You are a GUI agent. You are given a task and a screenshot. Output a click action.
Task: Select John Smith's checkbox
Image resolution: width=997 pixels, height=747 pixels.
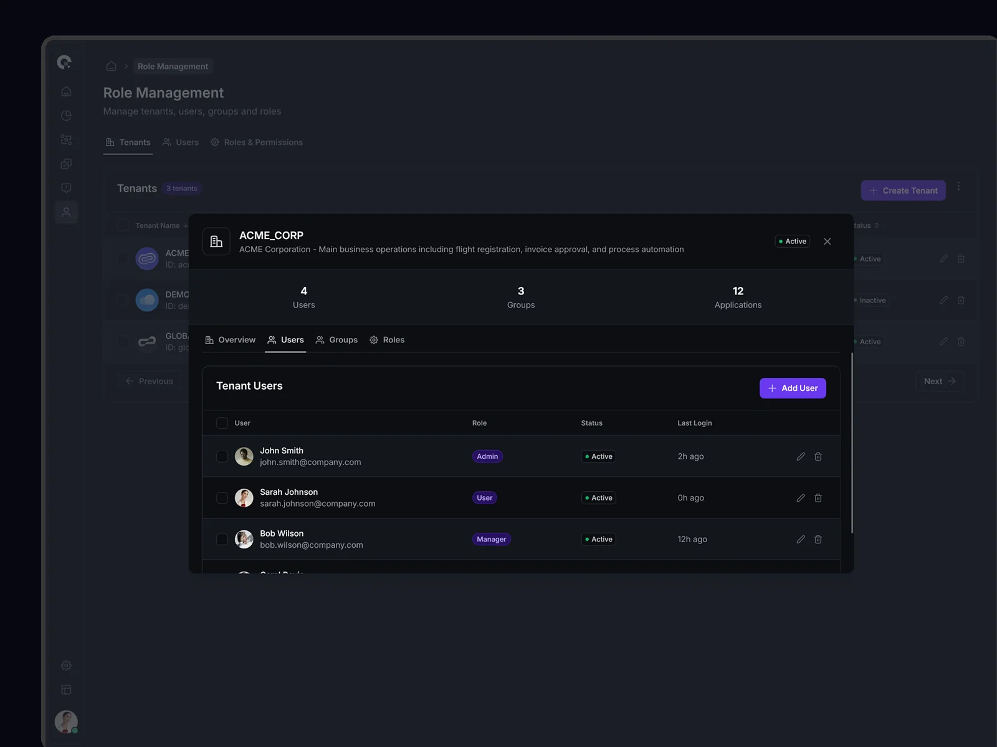(222, 456)
